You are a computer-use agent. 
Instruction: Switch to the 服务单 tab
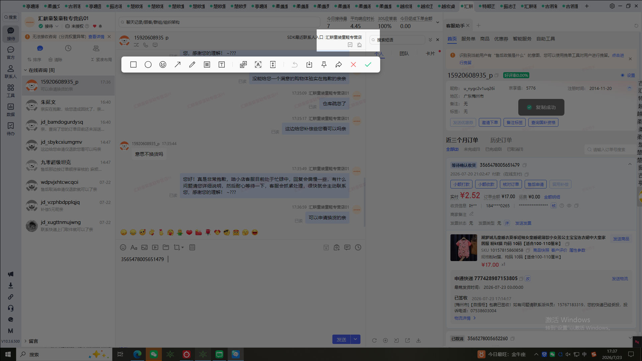tap(468, 39)
